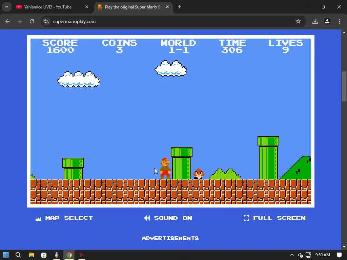The width and height of the screenshot is (347, 260).
Task: Click the SCORE 1600 readout
Action: [60, 46]
